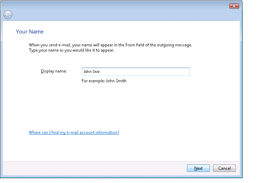Click the 'Your Name' heading
Viewport: 278px width, 183px height.
[x=30, y=31]
